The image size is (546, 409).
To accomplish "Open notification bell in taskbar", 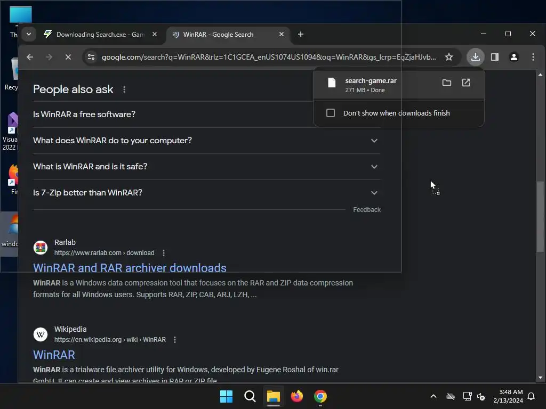I will (531, 396).
